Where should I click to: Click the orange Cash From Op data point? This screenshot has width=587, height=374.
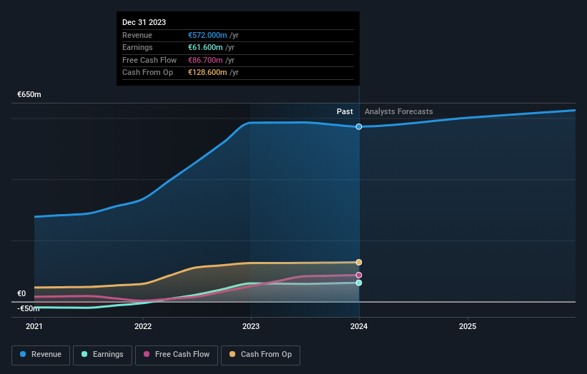tap(359, 262)
